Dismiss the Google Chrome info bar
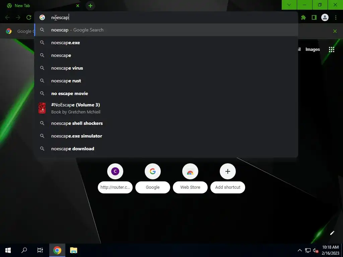343x257 pixels. coord(335,31)
